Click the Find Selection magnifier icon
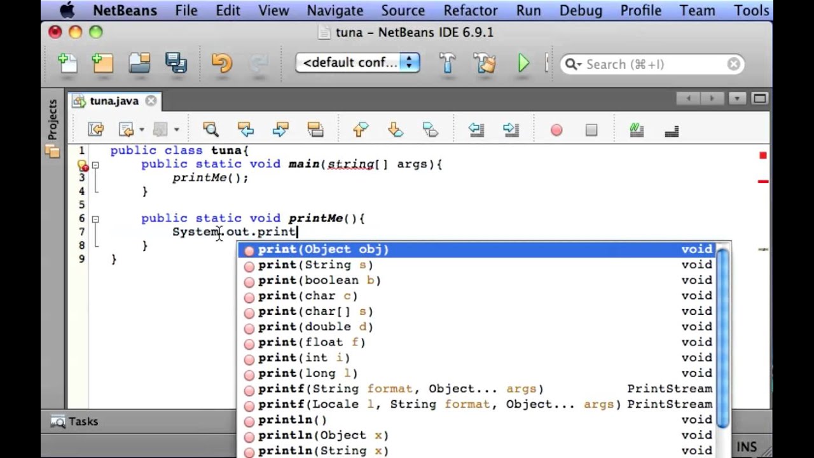The width and height of the screenshot is (814, 458). coord(210,130)
